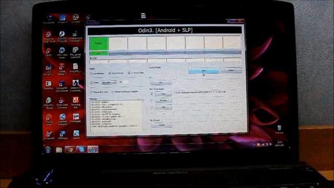Image resolution: width=334 pixels, height=188 pixels.
Task: Click the PDA file browse button
Action: 163,94
